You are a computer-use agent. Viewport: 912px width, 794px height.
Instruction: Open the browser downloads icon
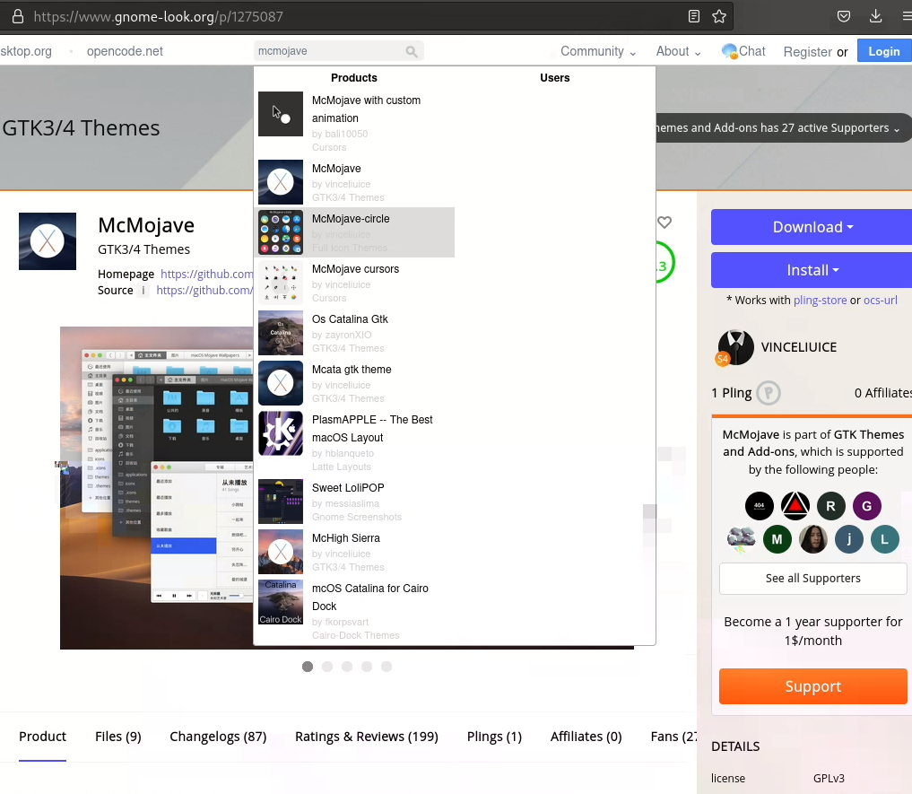click(x=875, y=16)
